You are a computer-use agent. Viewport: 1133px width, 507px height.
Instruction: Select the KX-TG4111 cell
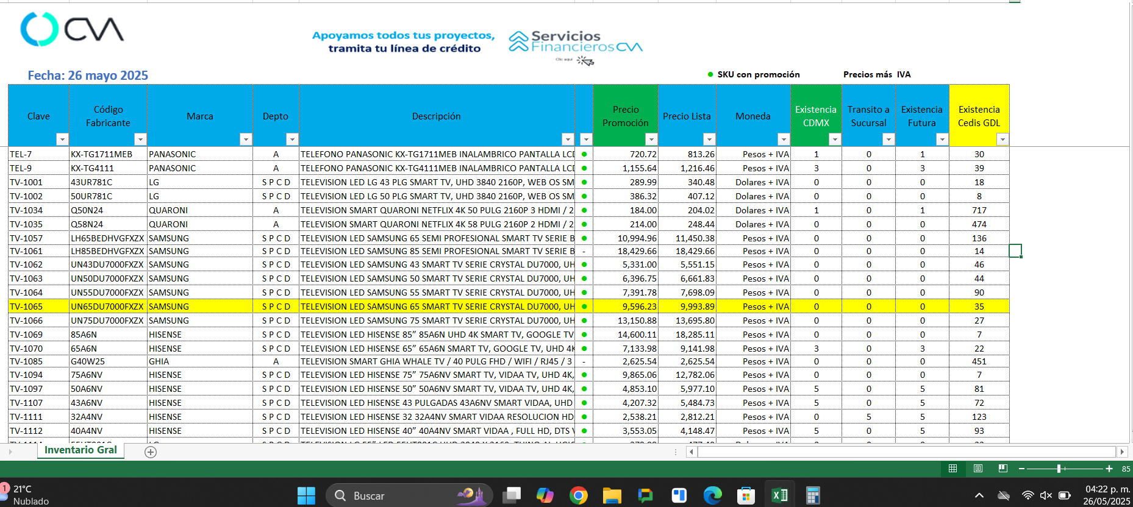click(108, 168)
